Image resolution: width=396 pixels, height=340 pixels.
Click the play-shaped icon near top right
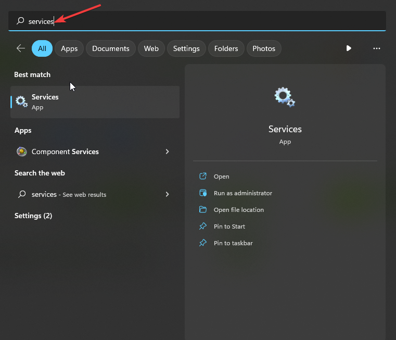click(x=349, y=48)
